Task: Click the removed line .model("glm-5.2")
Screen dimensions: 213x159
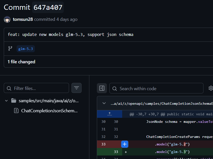Action: (x=172, y=144)
